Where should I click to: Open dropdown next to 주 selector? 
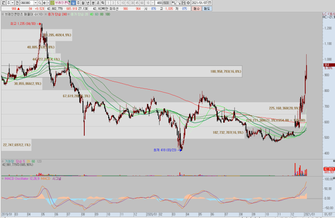coord(13,3)
